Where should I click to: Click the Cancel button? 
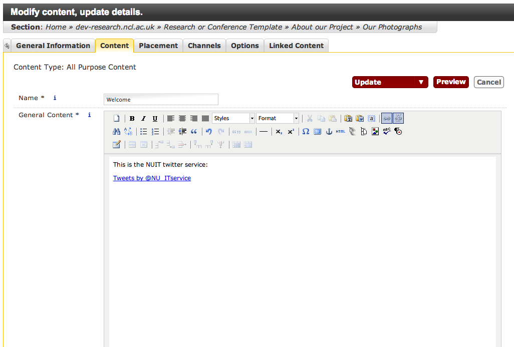click(488, 82)
